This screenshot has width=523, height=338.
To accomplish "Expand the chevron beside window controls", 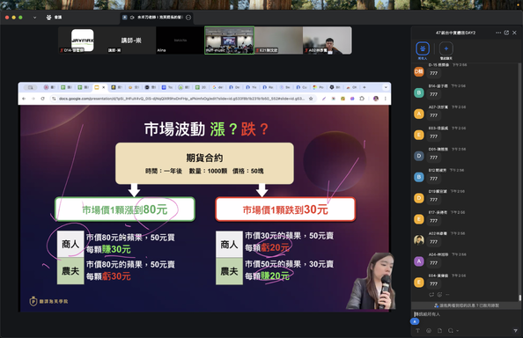I will tap(34, 18).
